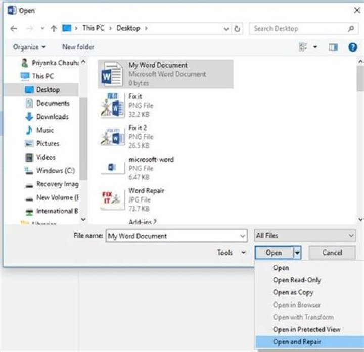The width and height of the screenshot is (364, 352).
Task: Click the Cancel button
Action: pyautogui.click(x=332, y=253)
